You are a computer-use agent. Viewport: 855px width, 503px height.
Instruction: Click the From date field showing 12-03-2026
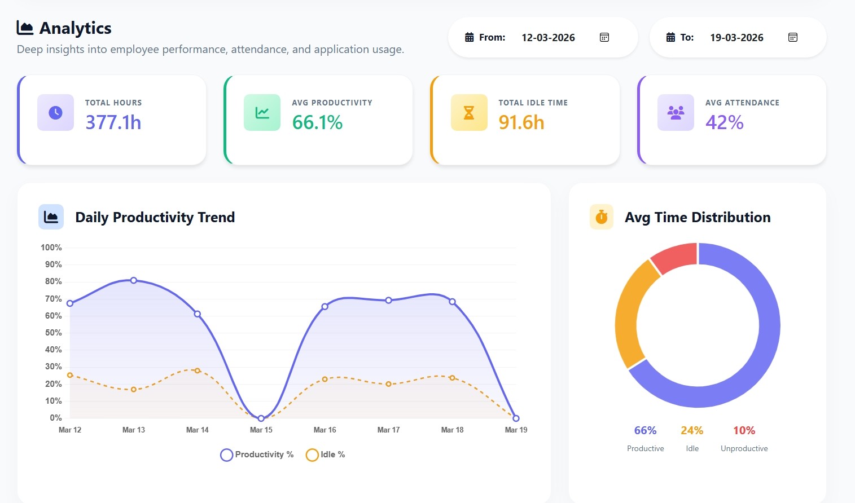click(x=548, y=37)
